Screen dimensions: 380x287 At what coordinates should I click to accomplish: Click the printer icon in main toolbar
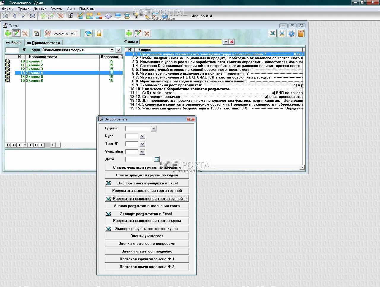(x=127, y=16)
